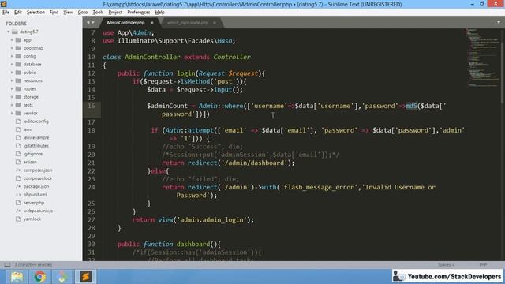
Task: Open File Explorer from taskbar
Action: pyautogui.click(x=17, y=277)
